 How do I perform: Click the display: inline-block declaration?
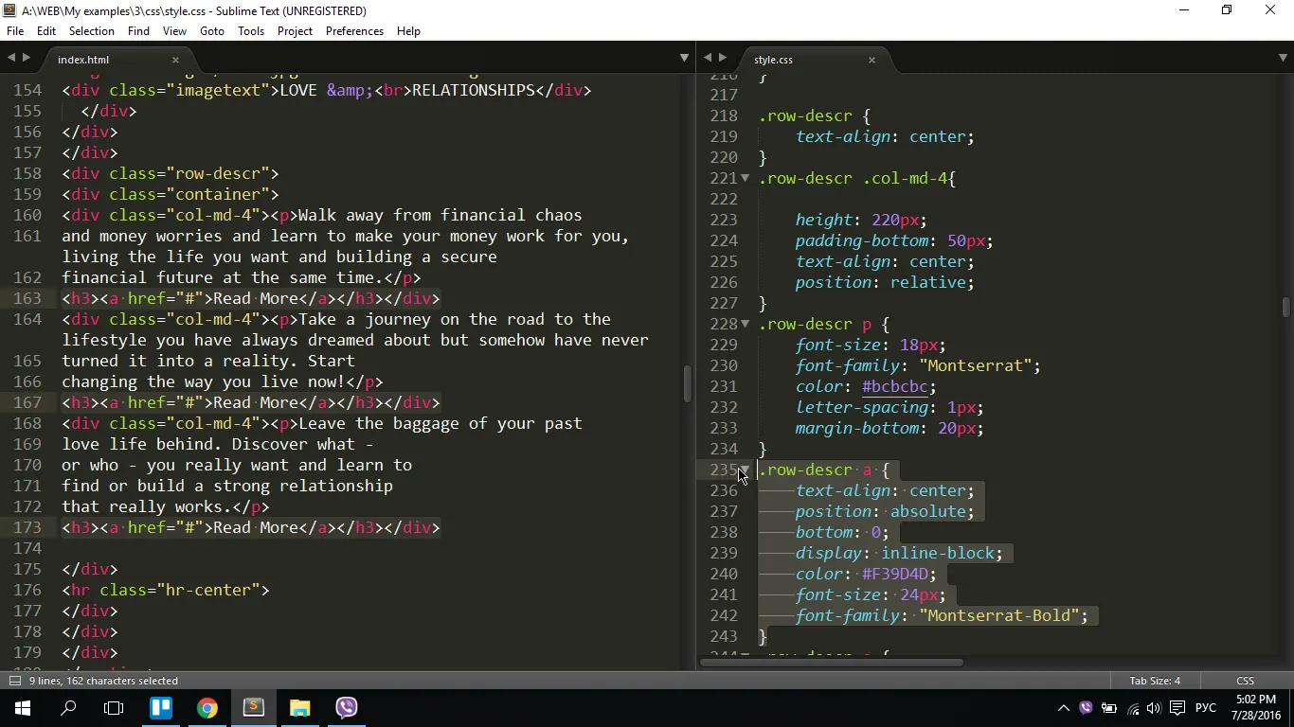pyautogui.click(x=899, y=553)
